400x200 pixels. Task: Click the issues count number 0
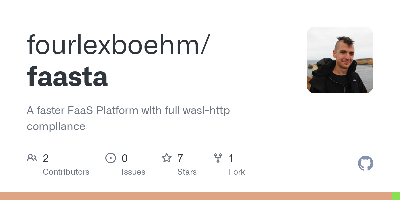click(x=125, y=158)
